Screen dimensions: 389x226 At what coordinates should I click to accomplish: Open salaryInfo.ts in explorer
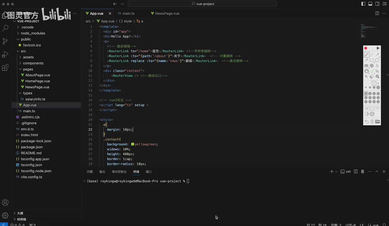click(35, 99)
